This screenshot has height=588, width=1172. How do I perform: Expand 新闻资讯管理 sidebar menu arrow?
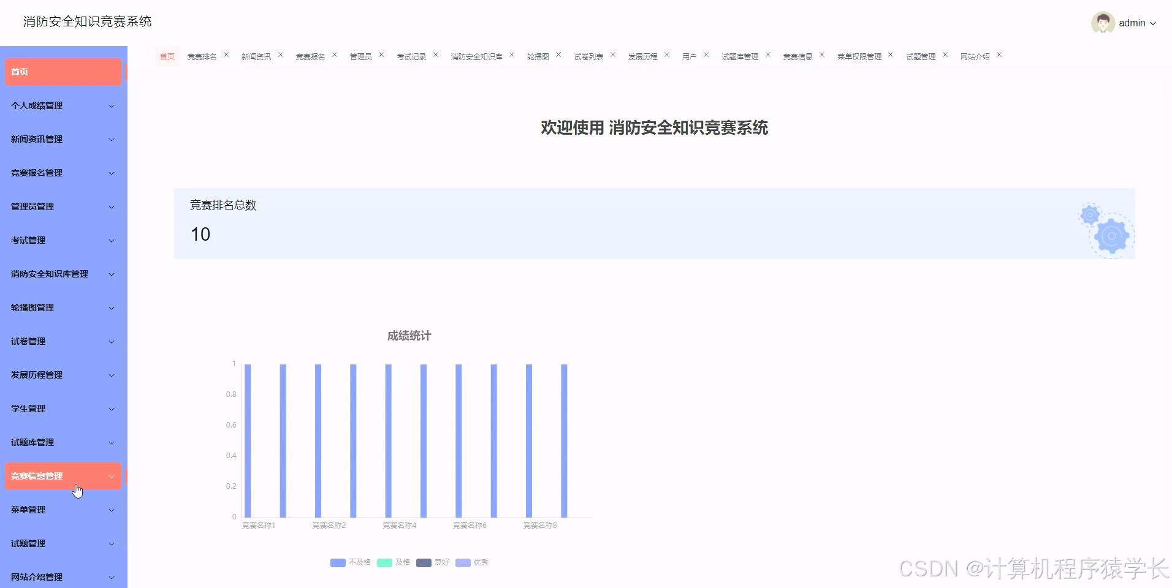point(112,140)
